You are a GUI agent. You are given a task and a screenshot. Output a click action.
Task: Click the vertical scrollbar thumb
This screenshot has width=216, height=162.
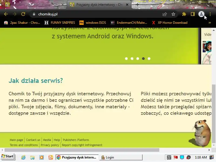[214, 114]
